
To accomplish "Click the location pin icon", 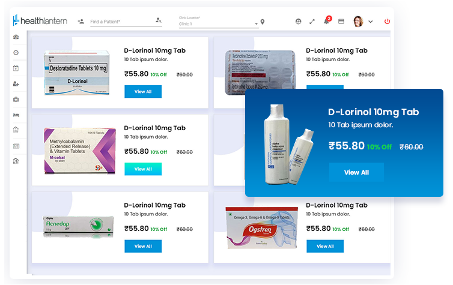I will point(263,22).
